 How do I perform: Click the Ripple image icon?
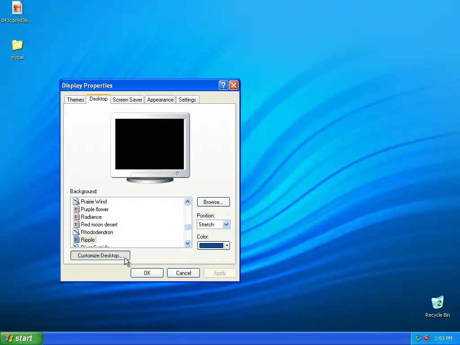76,239
